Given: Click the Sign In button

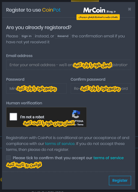Looking at the screenshot, I should (x=26, y=36).
